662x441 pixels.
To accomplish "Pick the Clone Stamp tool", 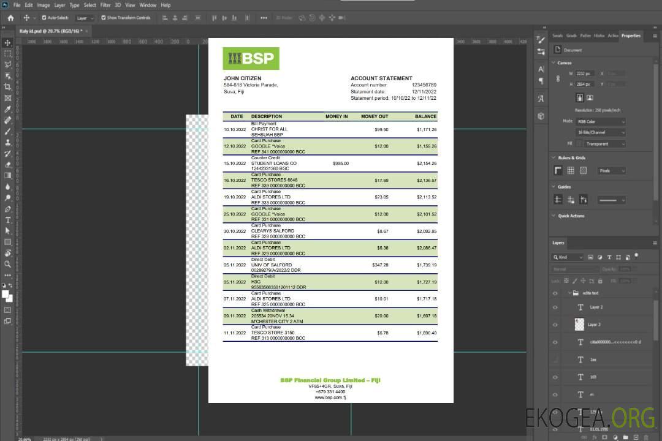I will (x=7, y=142).
